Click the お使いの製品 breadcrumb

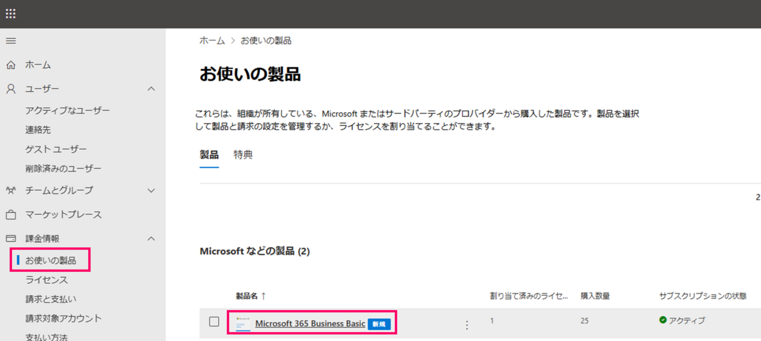point(266,41)
